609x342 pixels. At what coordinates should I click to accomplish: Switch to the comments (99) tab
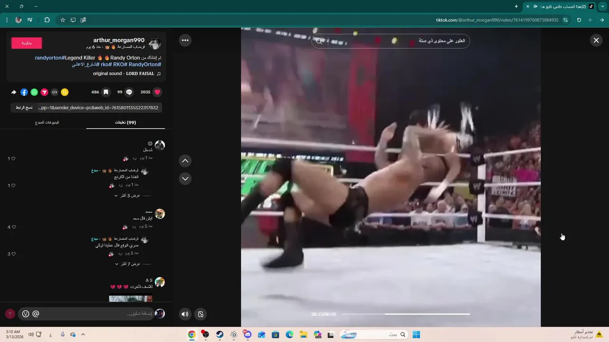coord(126,123)
